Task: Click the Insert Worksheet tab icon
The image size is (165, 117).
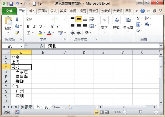Action: [70, 107]
